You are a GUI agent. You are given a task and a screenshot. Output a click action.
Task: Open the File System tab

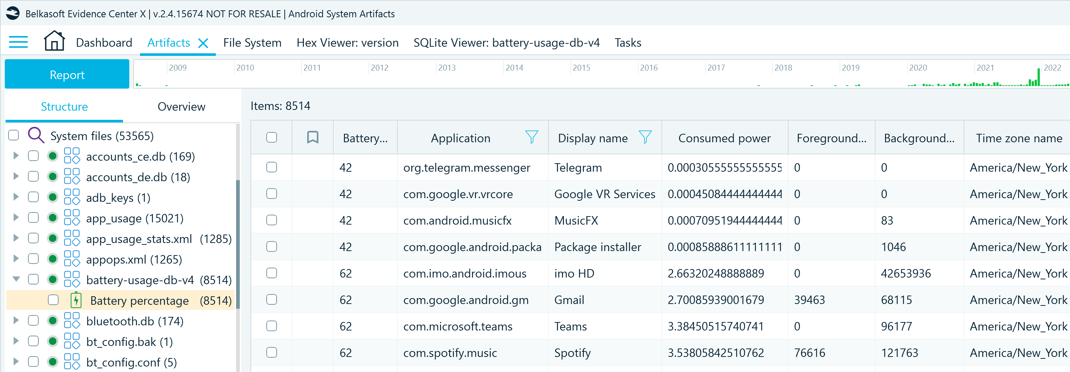[x=252, y=43]
